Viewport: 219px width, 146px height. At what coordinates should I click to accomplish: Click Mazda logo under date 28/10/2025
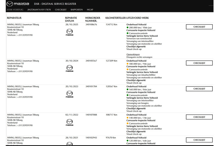[70, 32]
